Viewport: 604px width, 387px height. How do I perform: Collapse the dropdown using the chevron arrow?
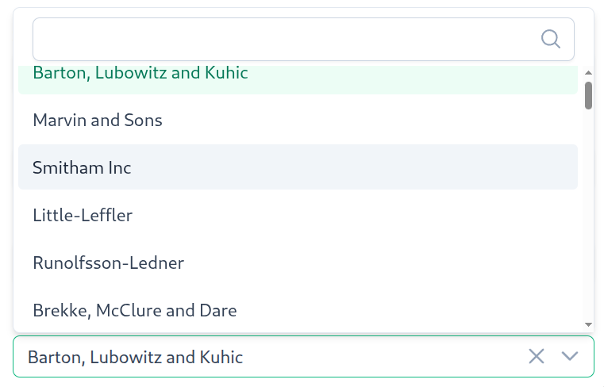click(569, 356)
